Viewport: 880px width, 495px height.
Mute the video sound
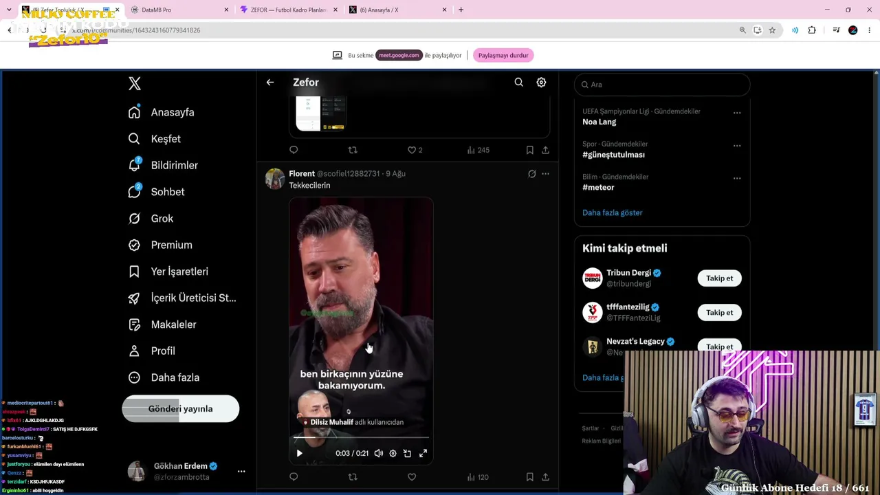pyautogui.click(x=379, y=454)
